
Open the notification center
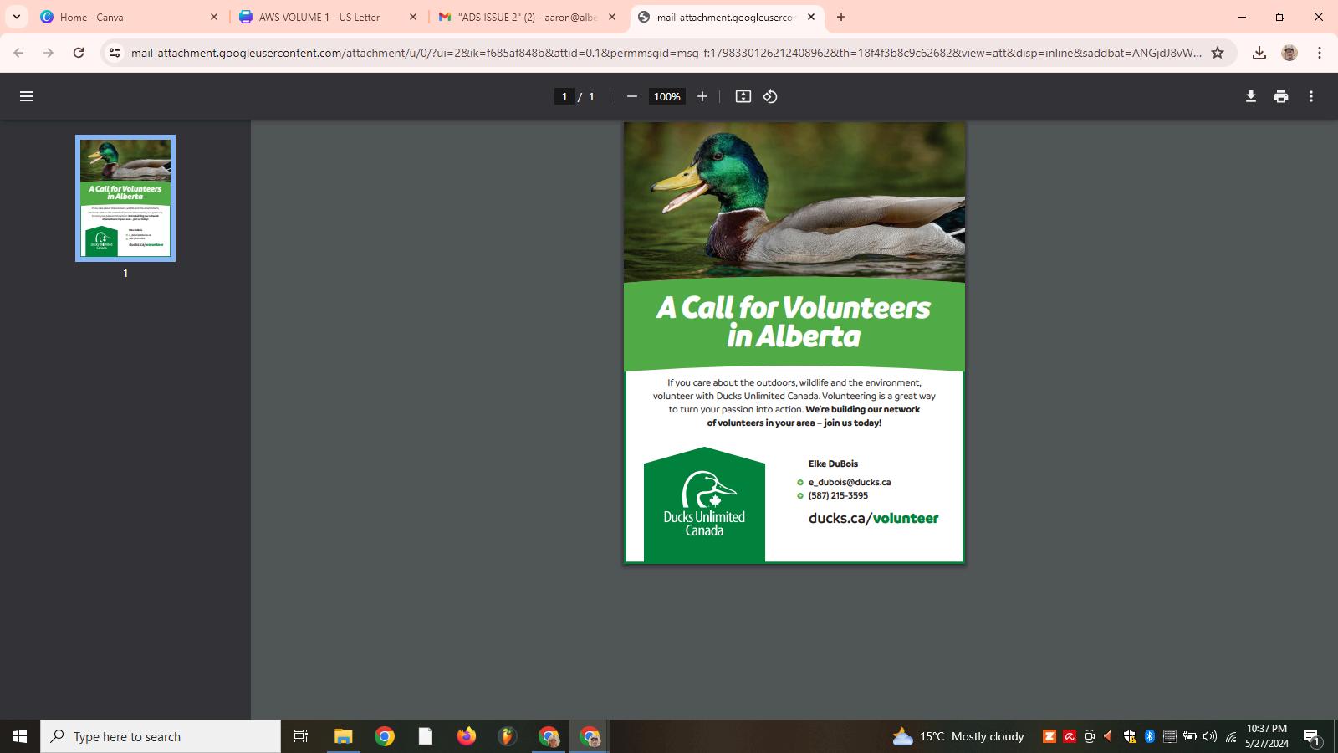pos(1311,736)
